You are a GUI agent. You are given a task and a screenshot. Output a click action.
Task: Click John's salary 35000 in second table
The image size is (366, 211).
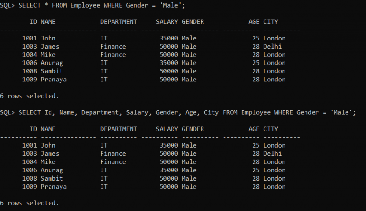pos(169,145)
